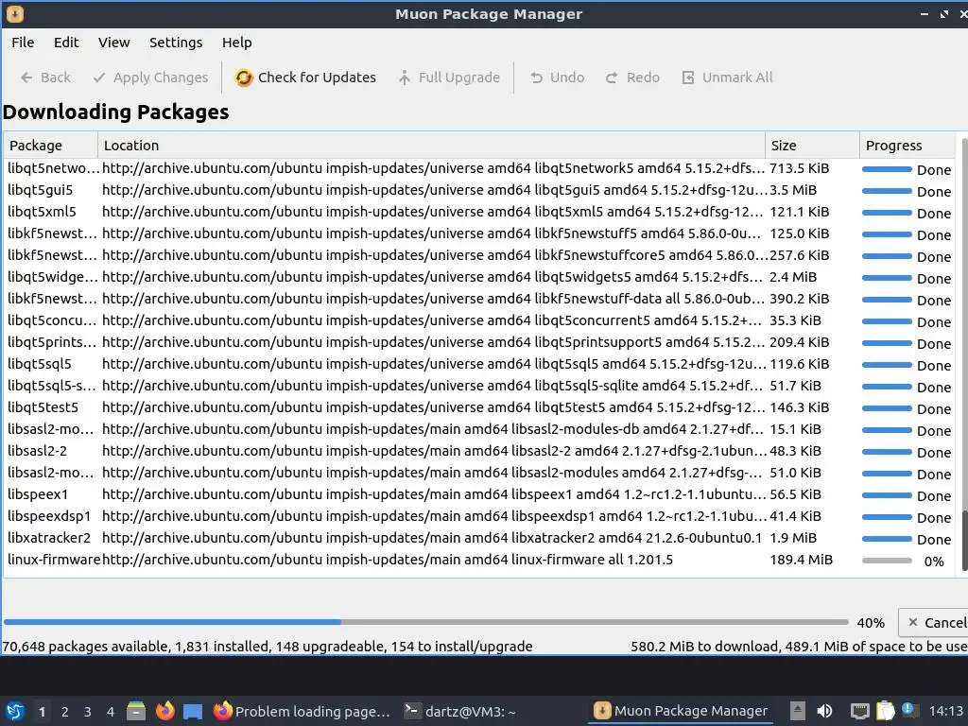The image size is (968, 726).
Task: Click the package list vertical scrollbar
Action: [963, 355]
